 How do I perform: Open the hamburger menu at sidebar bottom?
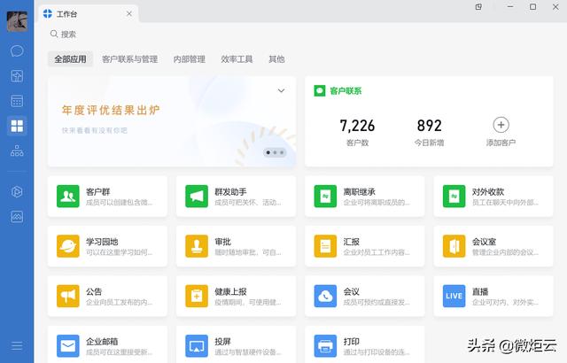click(17, 345)
